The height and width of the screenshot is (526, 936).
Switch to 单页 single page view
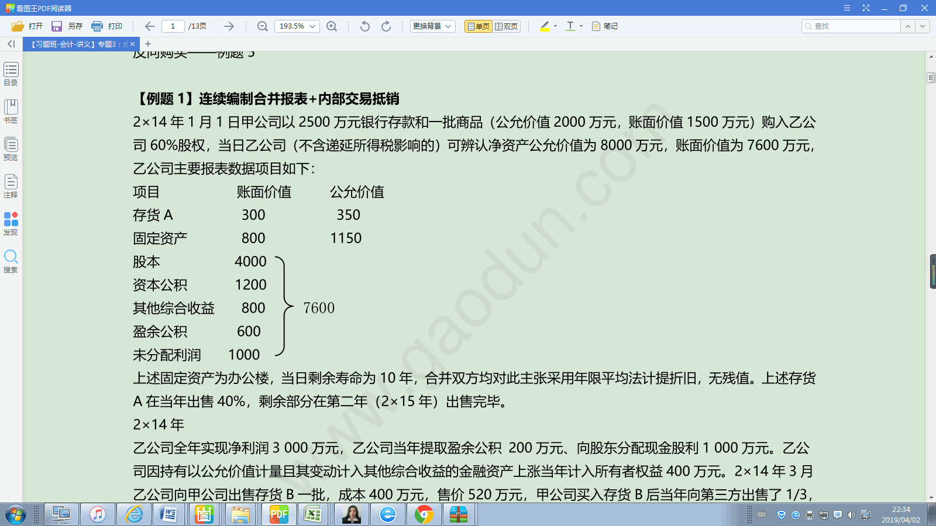(478, 26)
